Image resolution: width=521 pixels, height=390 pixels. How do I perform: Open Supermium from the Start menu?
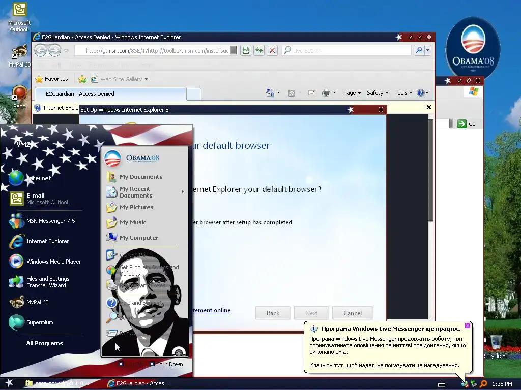(x=46, y=322)
